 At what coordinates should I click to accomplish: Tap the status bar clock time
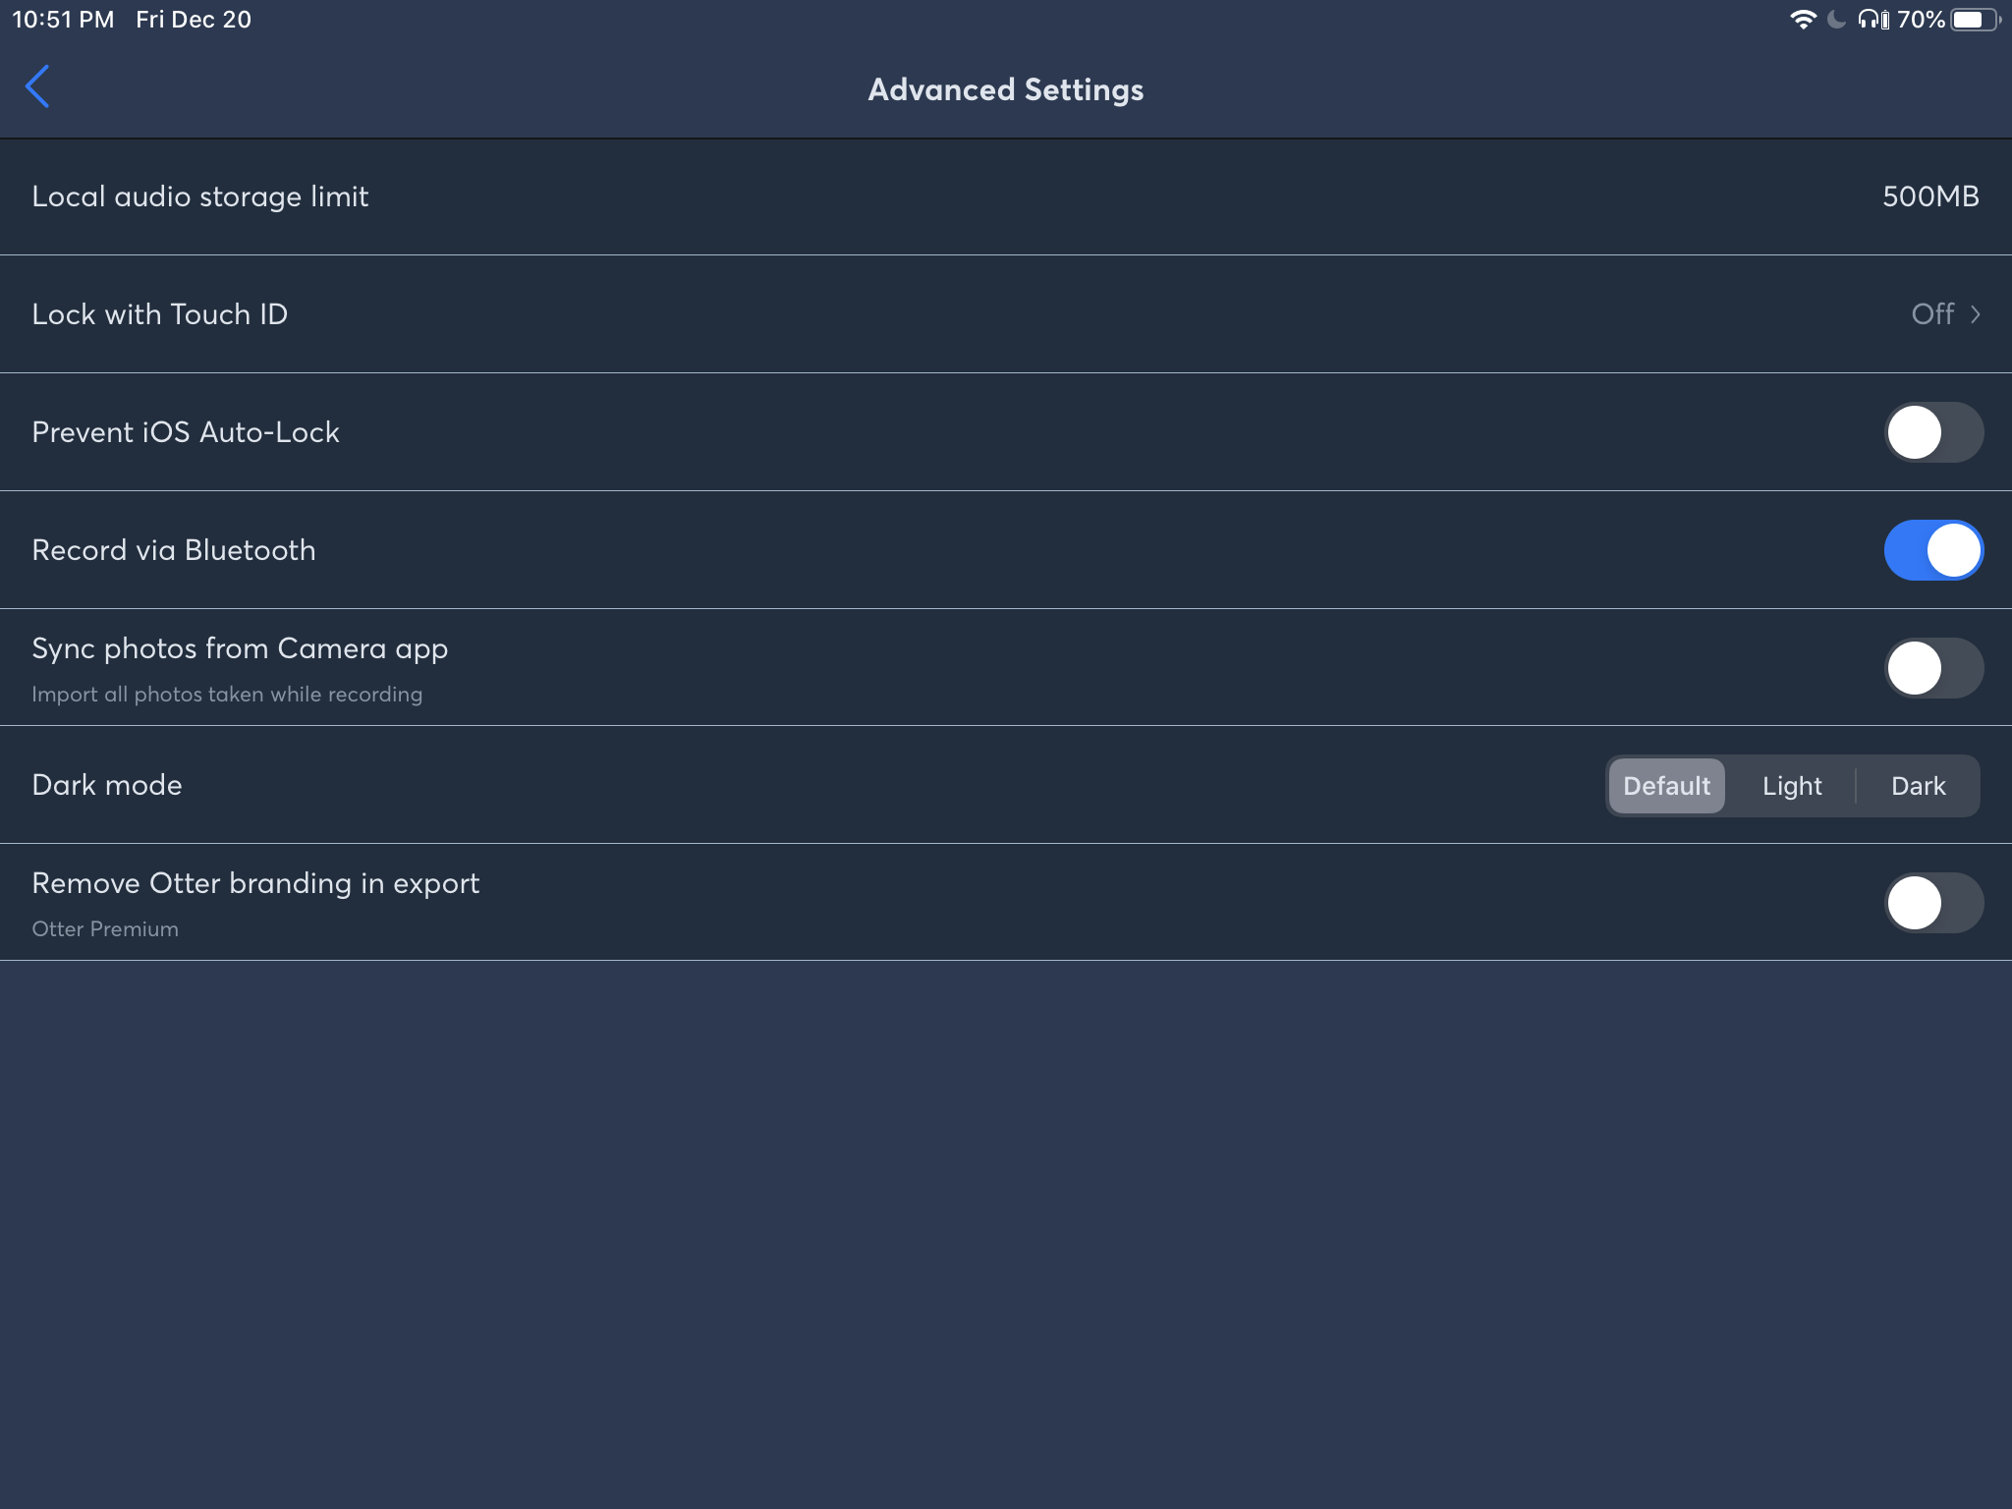tap(63, 20)
